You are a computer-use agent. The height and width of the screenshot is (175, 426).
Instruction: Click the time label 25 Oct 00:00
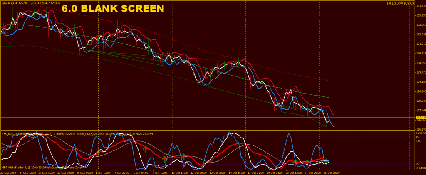pos(331,172)
